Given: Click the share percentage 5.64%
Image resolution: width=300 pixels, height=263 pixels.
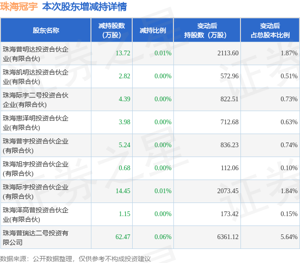Looking at the screenshot, I should click(x=289, y=237).
